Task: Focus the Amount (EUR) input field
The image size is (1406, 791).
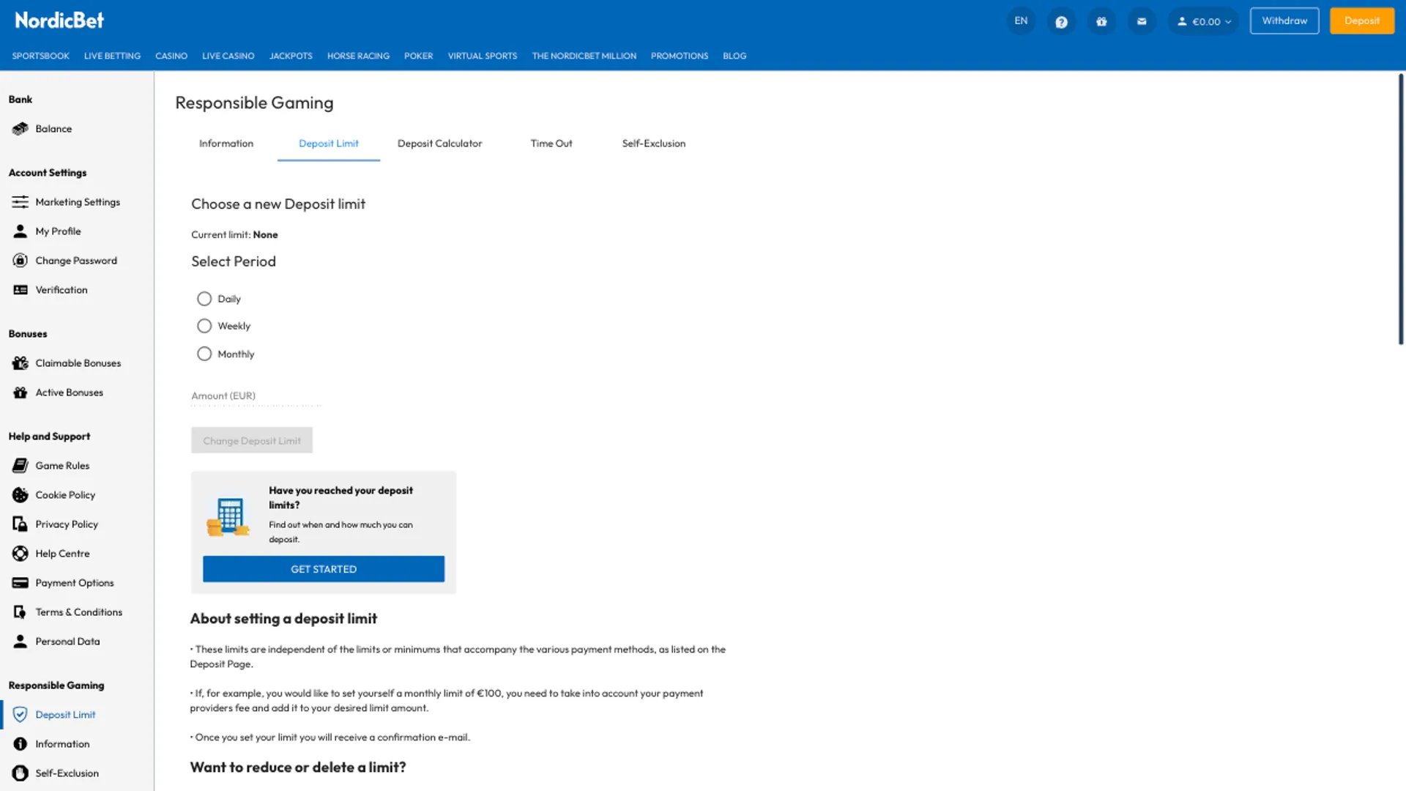Action: [x=256, y=396]
